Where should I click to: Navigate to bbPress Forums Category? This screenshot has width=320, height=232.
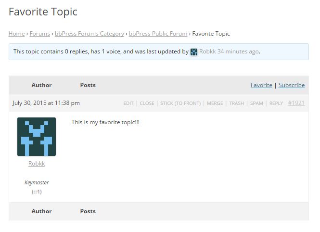click(90, 34)
